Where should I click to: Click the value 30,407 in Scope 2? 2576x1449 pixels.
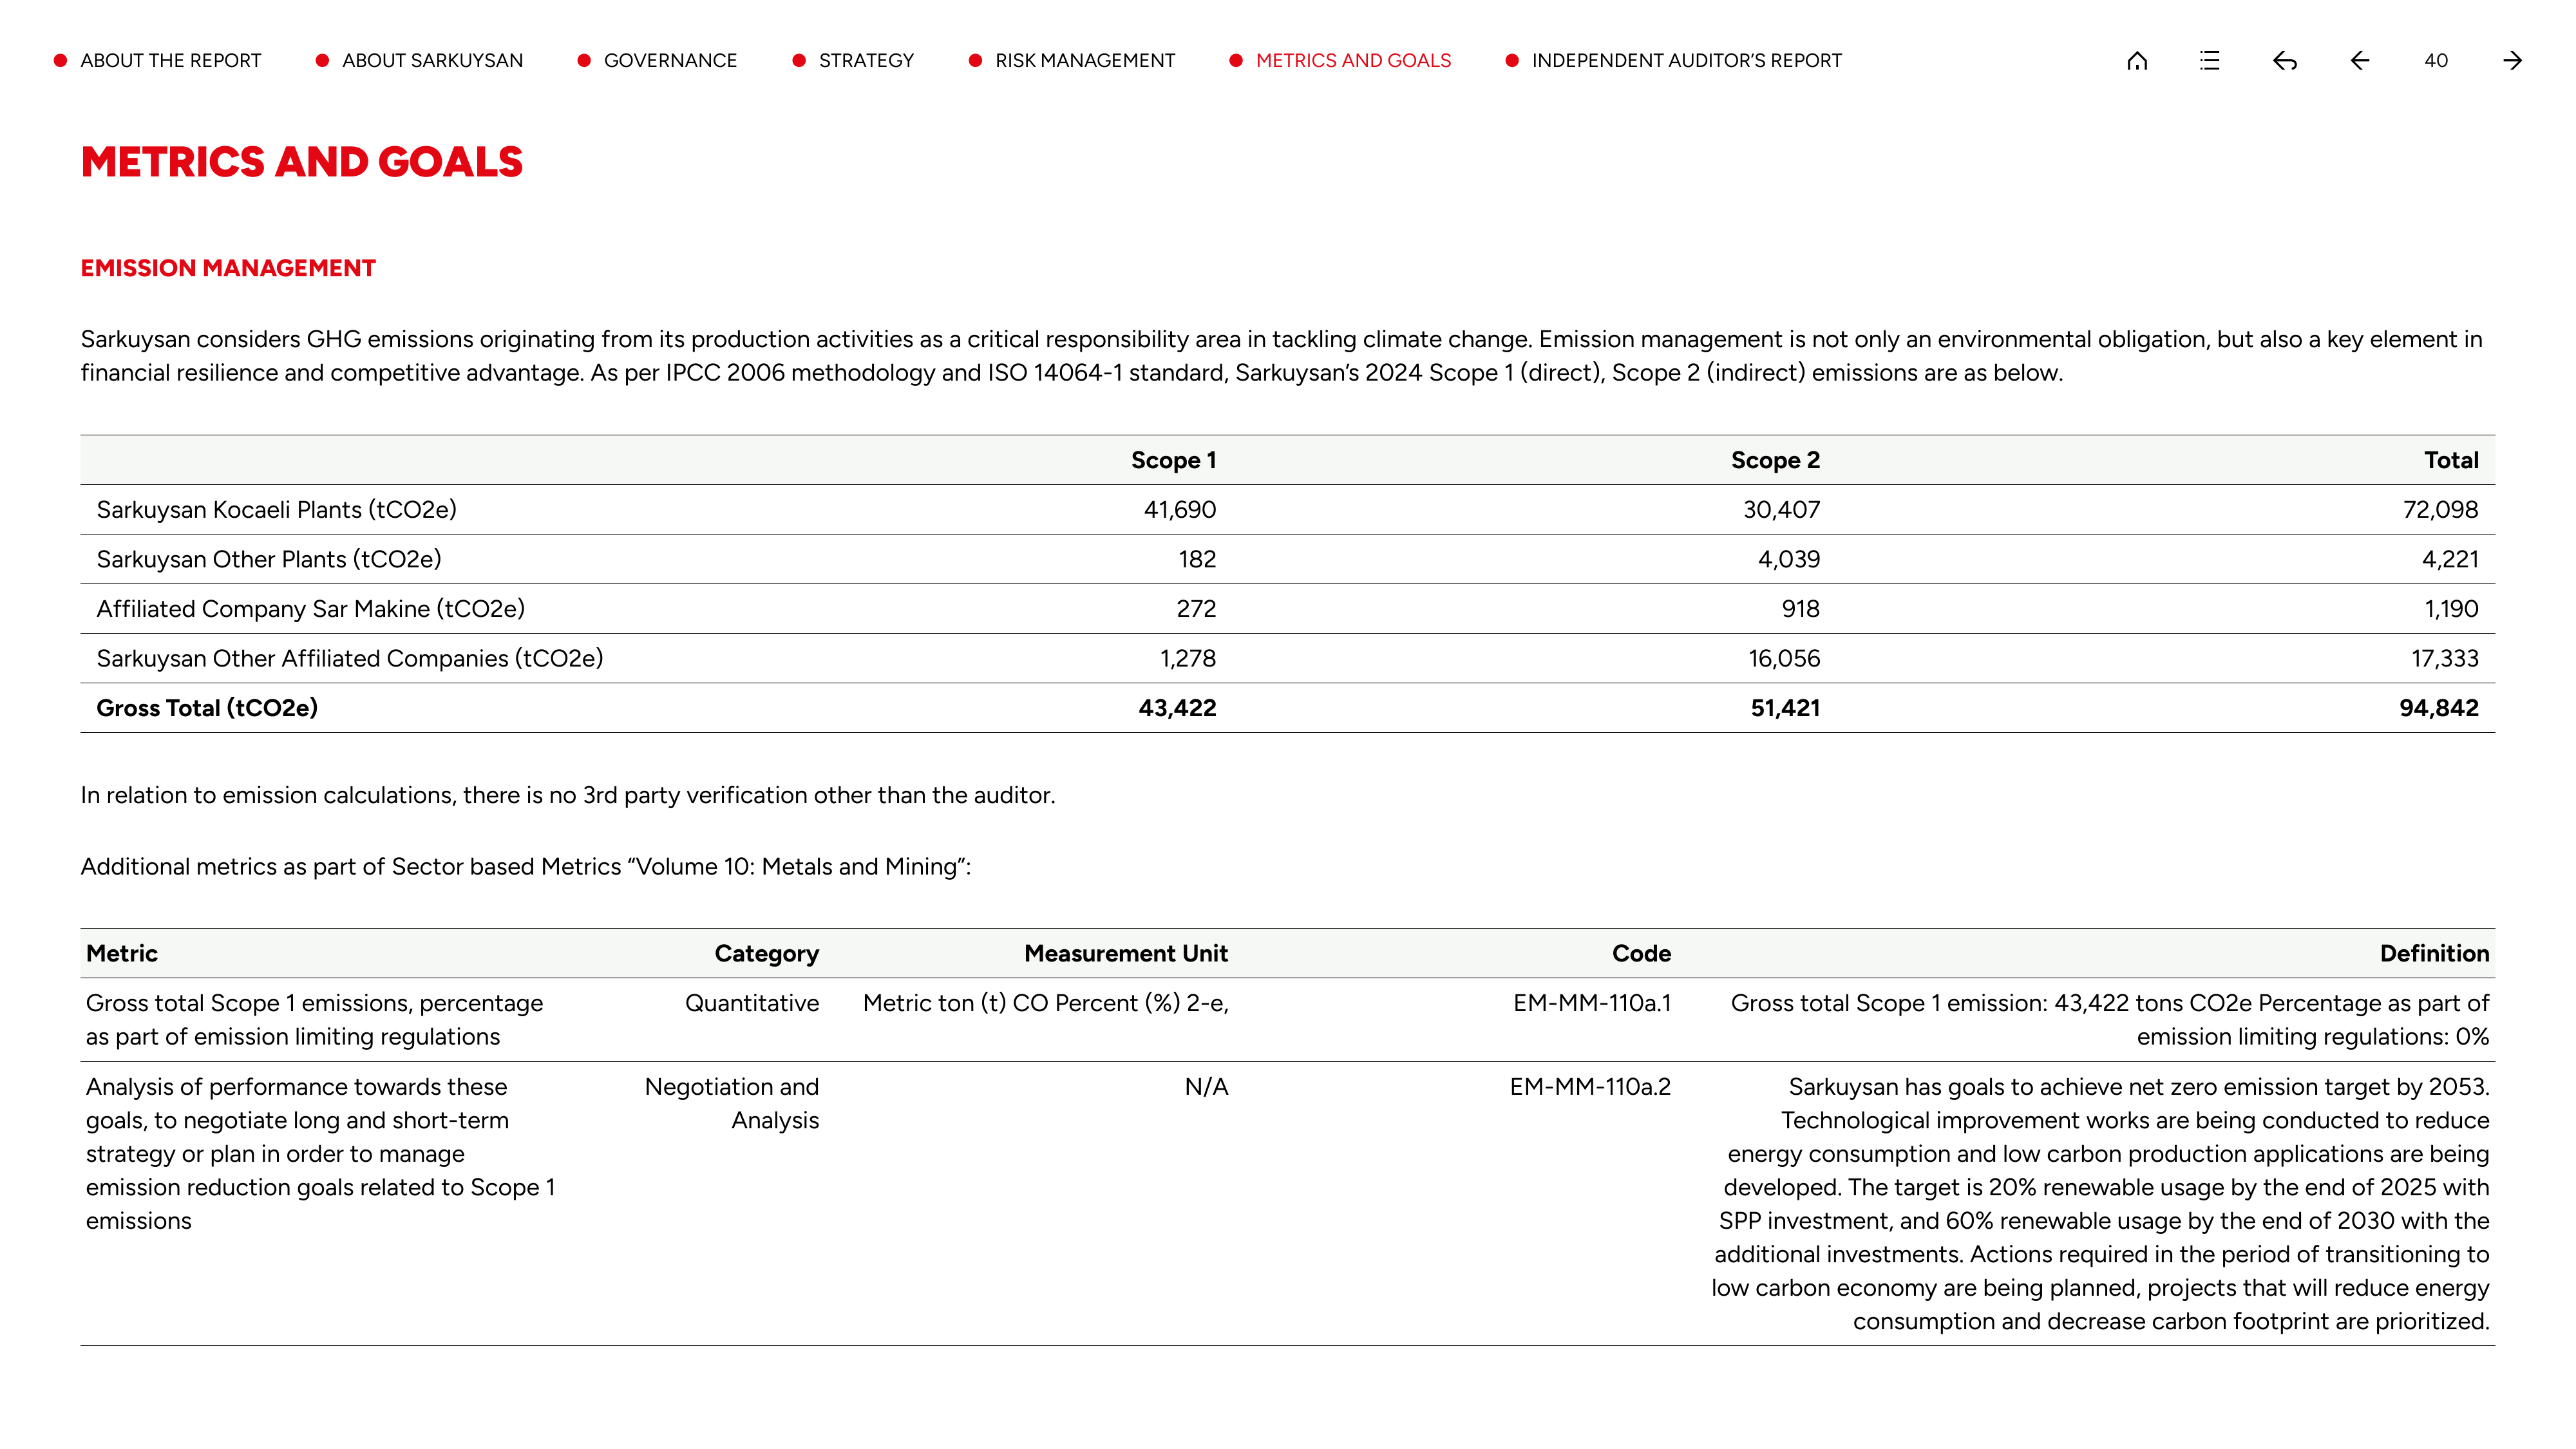click(x=1781, y=510)
